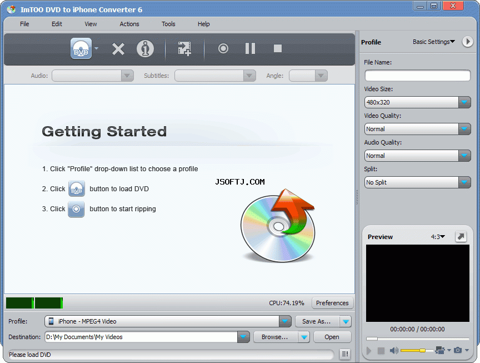Screen dimensions: 480x363
Task: Open the File menu
Action: [x=24, y=24]
